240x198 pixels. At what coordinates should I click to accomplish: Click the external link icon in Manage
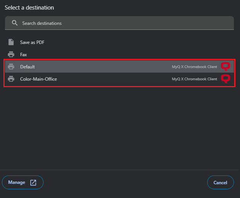click(33, 182)
